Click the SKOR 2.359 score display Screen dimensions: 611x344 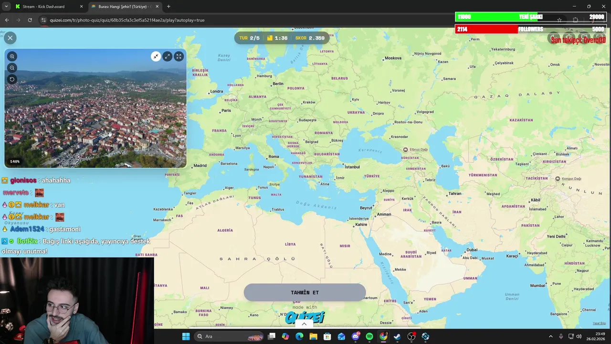(x=310, y=38)
